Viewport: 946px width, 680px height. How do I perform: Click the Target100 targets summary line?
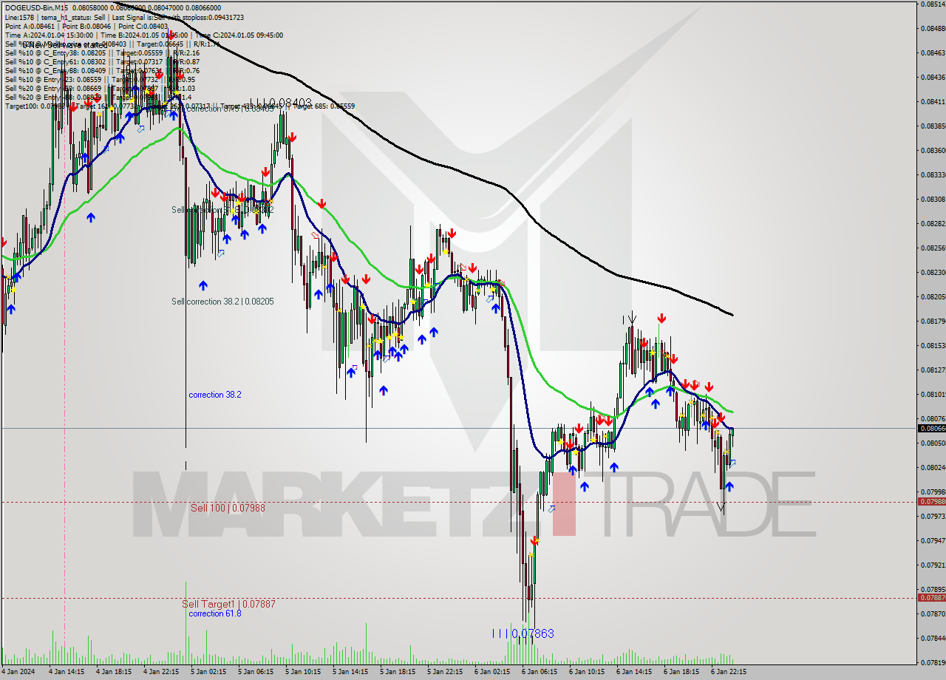pos(180,106)
